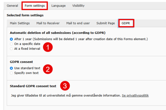Screen dimensions: 166x110
Task: Open the Mail to Receiver sub-tab
Action: coord(48,23)
